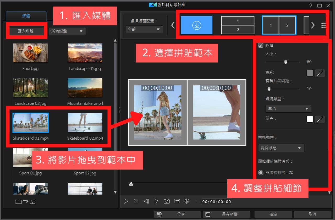Select the Landscape 01.jpg thumbnail

pyautogui.click(x=85, y=53)
